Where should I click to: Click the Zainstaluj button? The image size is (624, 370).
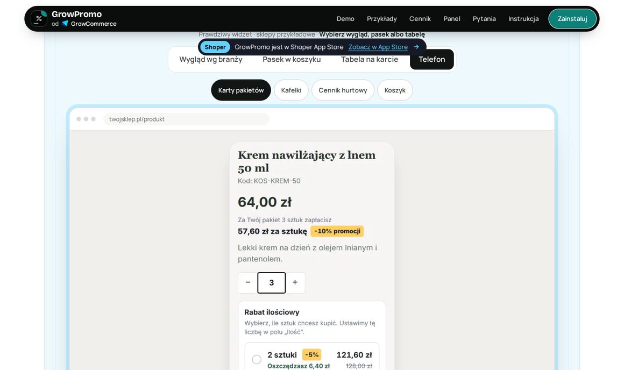point(572,19)
